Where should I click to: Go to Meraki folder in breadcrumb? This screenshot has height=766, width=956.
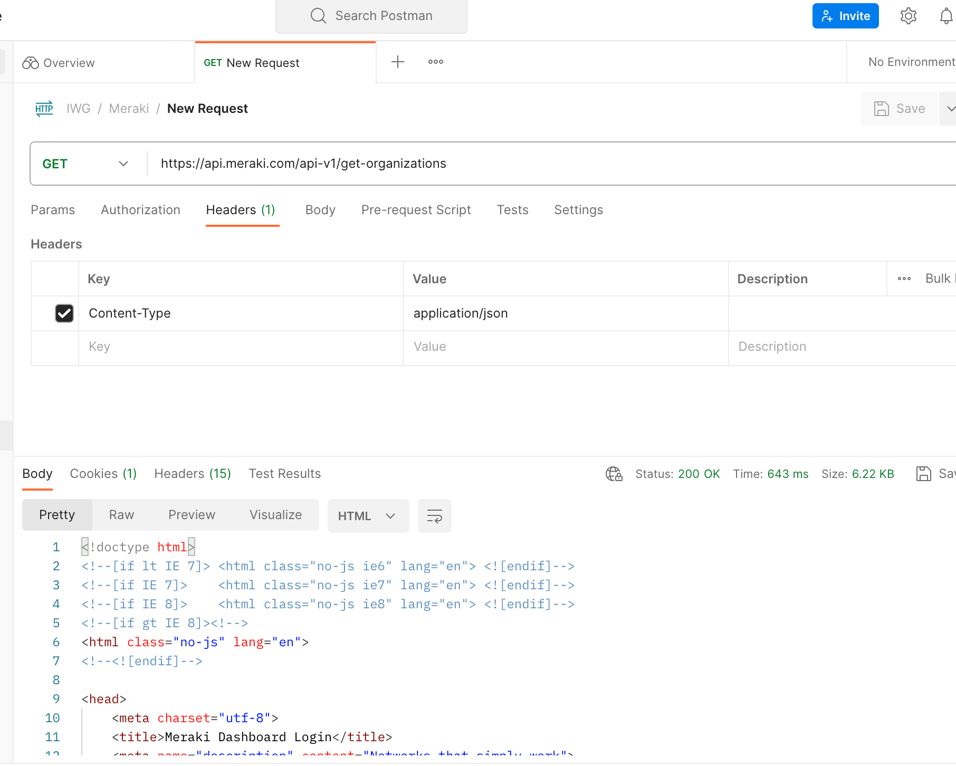pyautogui.click(x=129, y=109)
